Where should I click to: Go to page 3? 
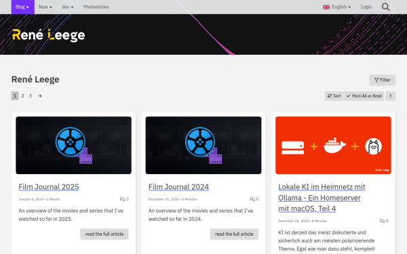coord(31,96)
